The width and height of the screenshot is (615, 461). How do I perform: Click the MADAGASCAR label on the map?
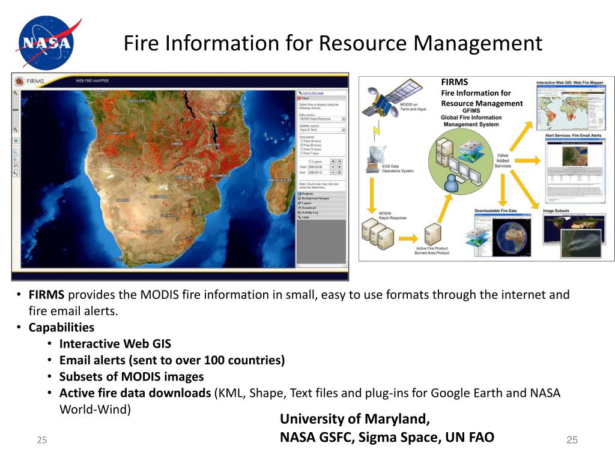pyautogui.click(x=280, y=180)
